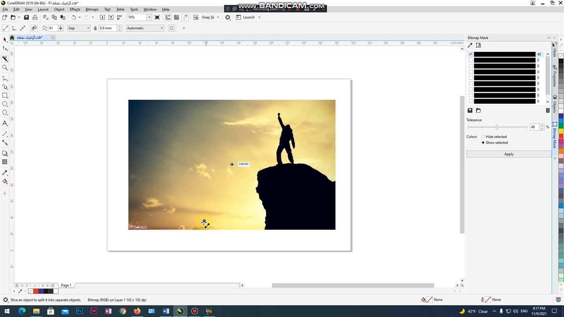Open the Bitmaps menu
The image size is (564, 317).
pyautogui.click(x=92, y=9)
